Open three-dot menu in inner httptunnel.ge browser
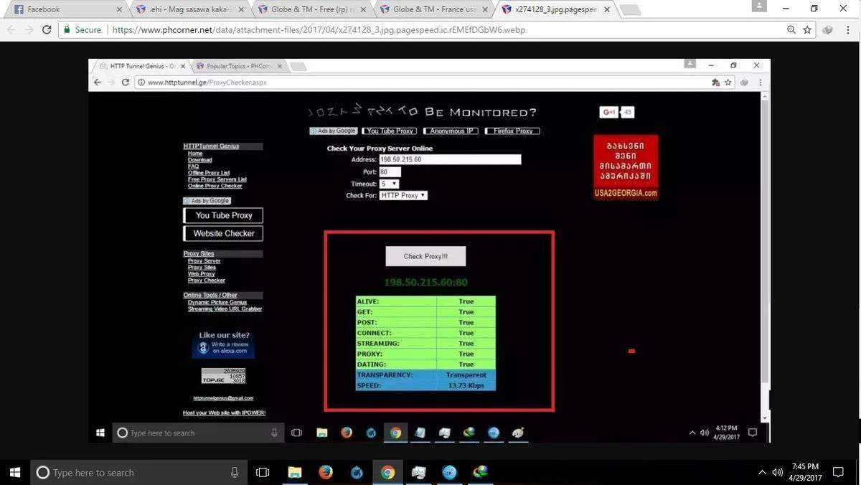The height and width of the screenshot is (485, 861). point(761,83)
